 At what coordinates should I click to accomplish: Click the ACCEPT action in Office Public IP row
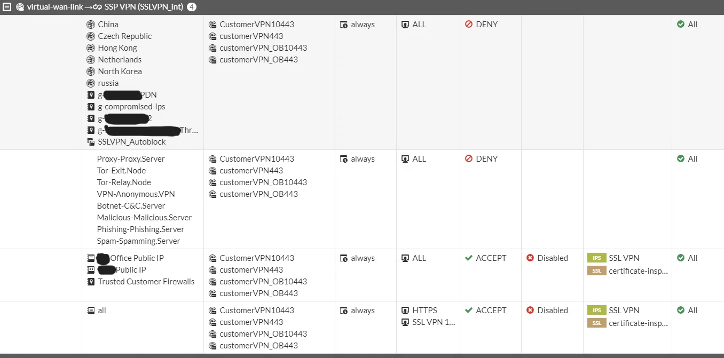(x=491, y=258)
